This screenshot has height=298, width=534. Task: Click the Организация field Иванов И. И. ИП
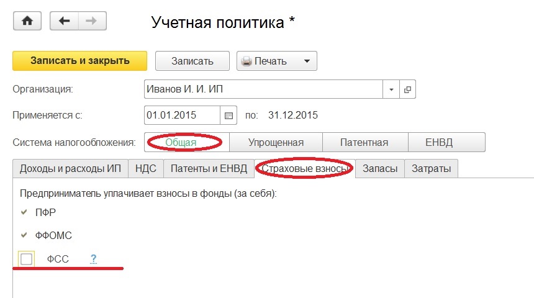[263, 89]
